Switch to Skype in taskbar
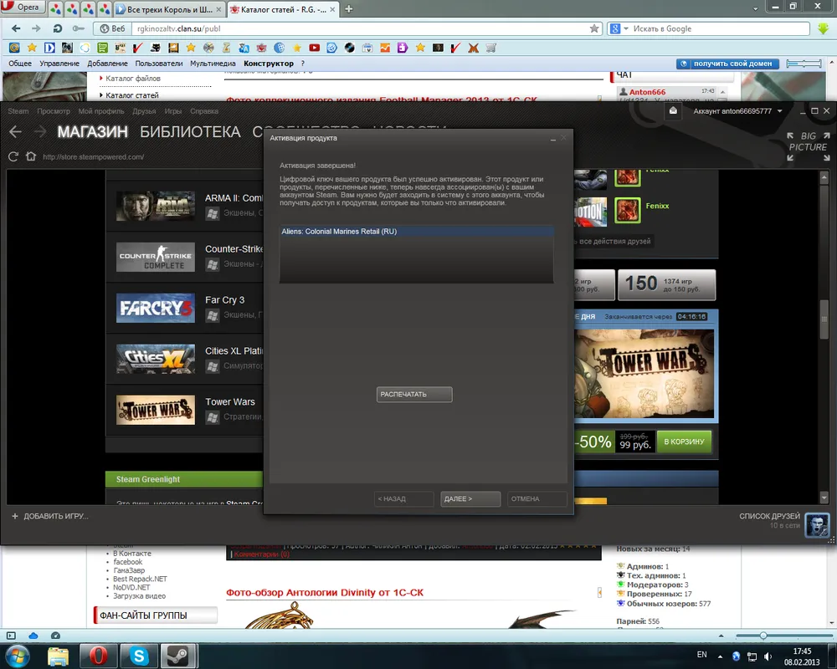The image size is (837, 669). point(139,656)
